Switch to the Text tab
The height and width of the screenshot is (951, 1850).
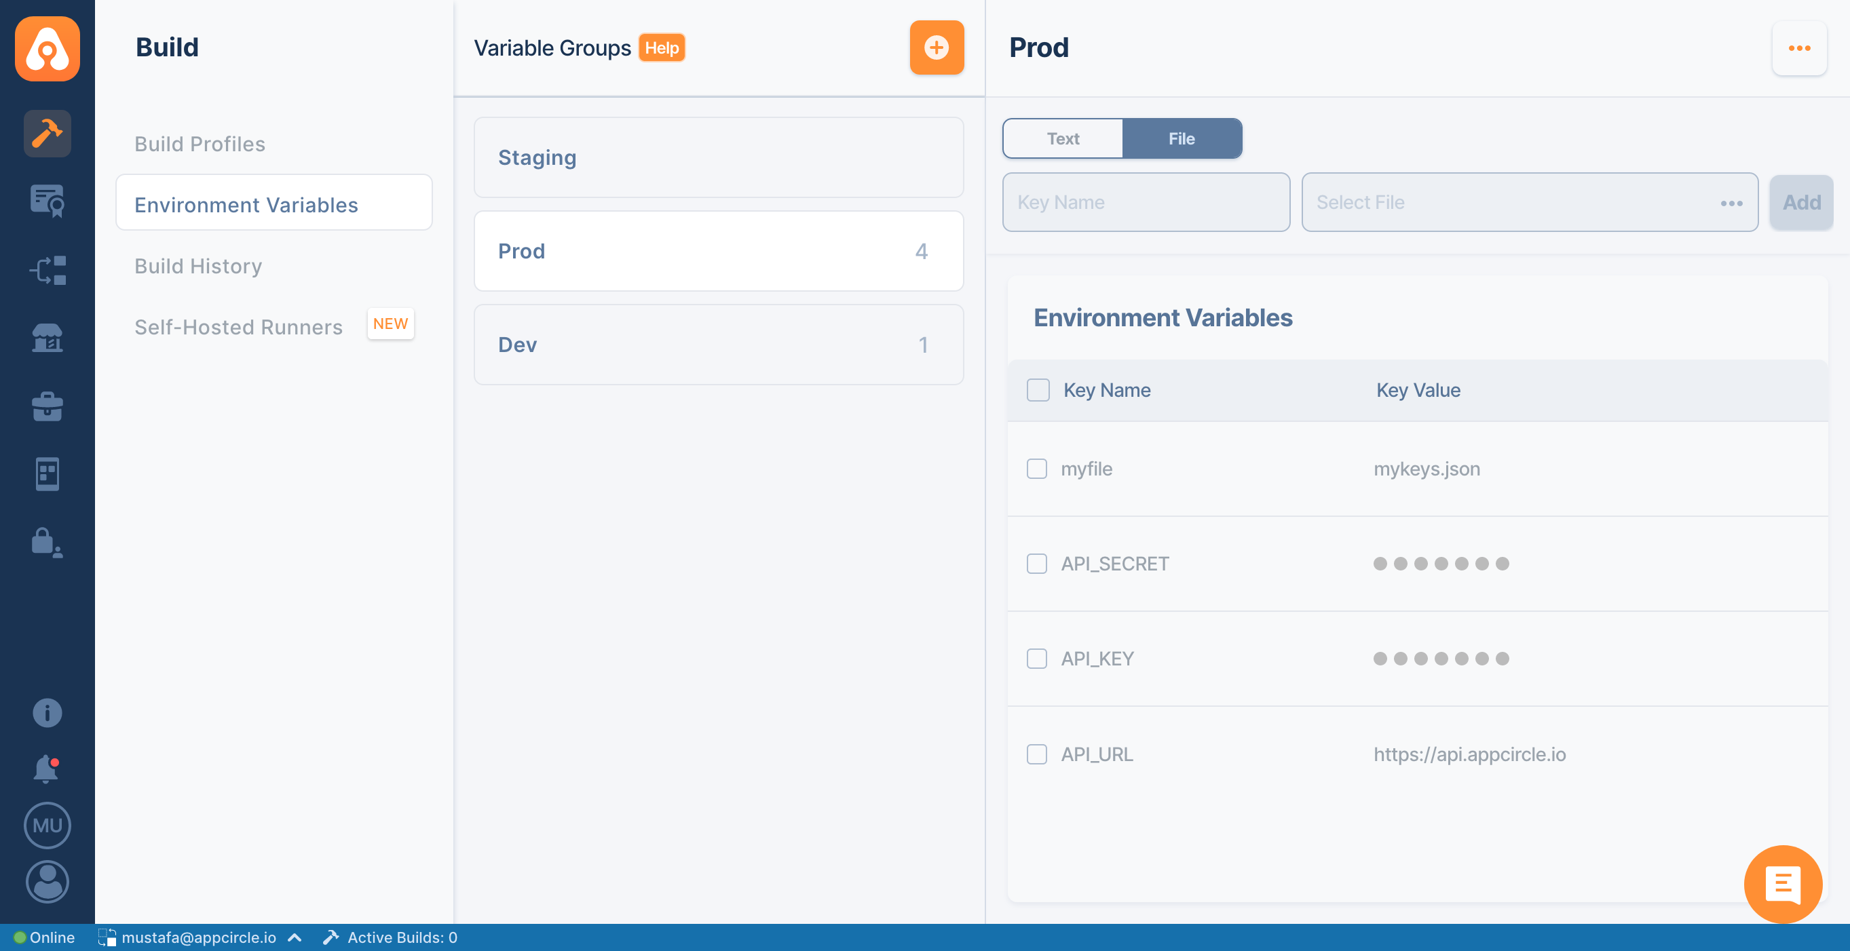click(x=1062, y=138)
